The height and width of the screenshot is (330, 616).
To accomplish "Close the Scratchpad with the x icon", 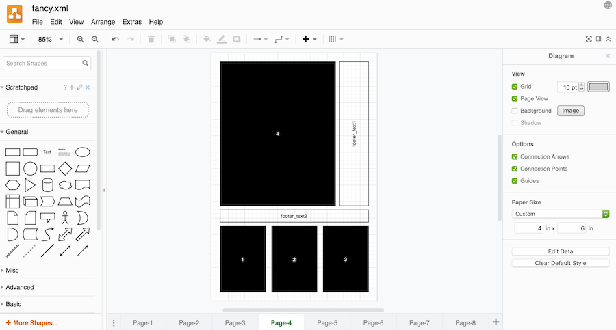I will (x=88, y=87).
